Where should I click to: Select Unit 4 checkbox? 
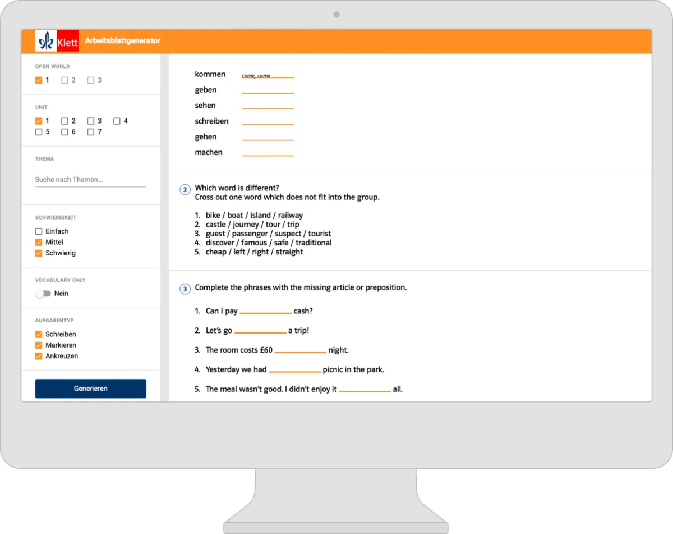point(117,121)
